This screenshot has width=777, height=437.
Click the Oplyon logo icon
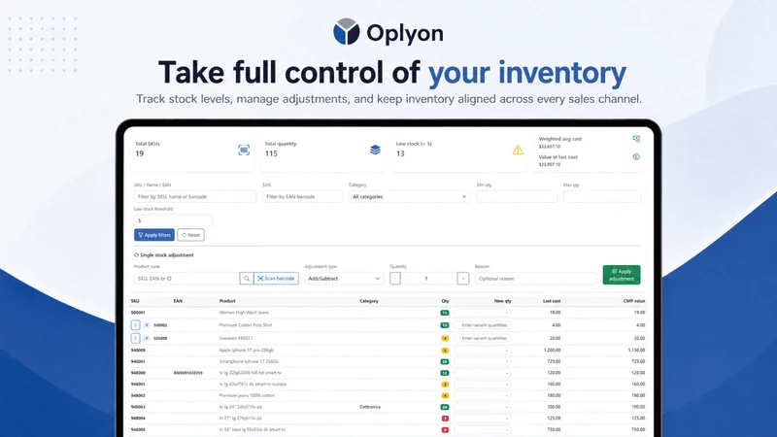[347, 32]
